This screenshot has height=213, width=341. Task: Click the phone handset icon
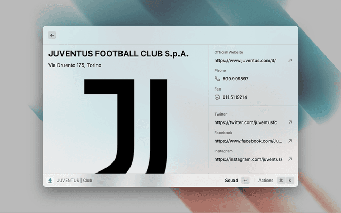[x=217, y=79]
